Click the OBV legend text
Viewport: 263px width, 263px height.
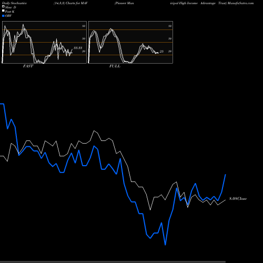[x=8, y=16]
